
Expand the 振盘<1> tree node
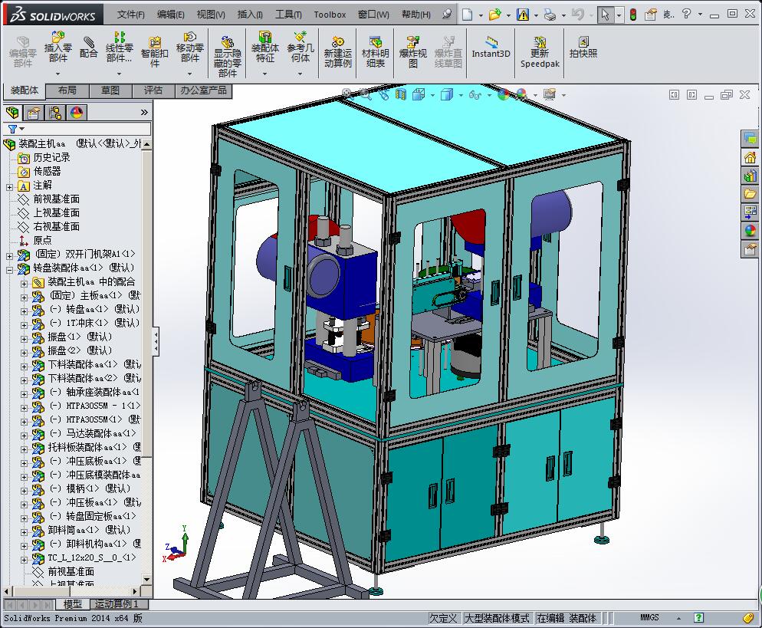(24, 338)
